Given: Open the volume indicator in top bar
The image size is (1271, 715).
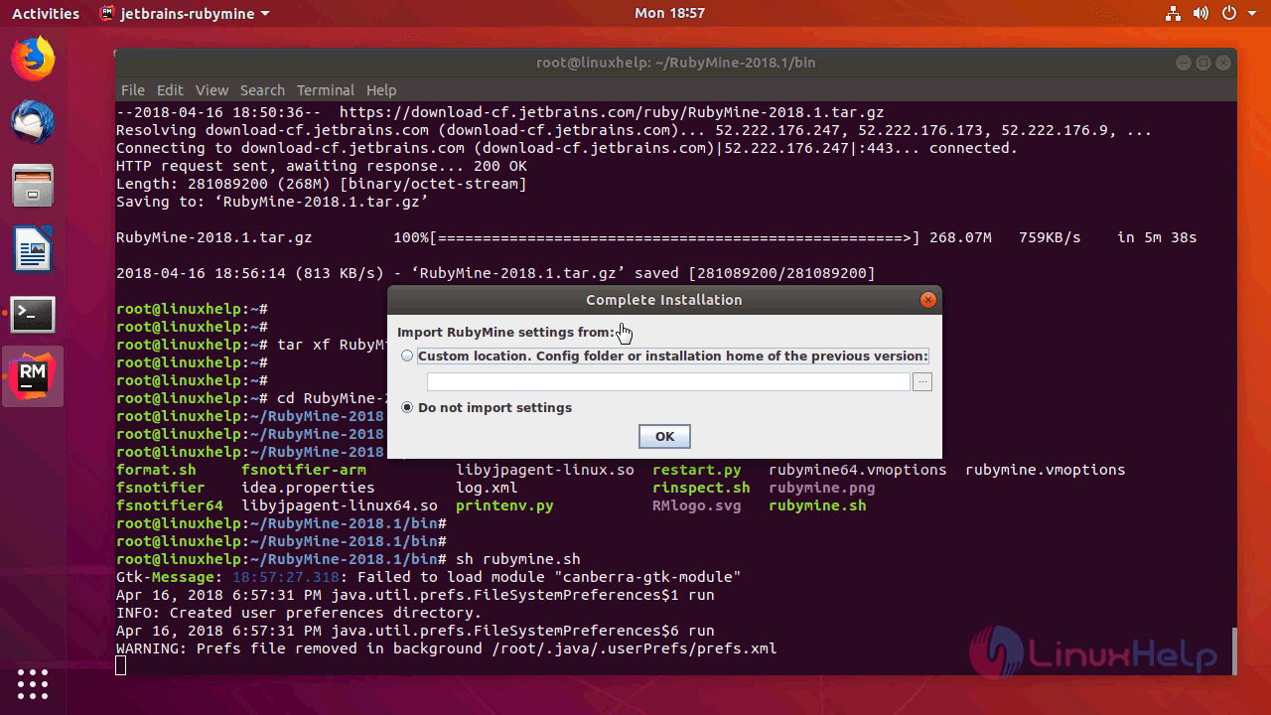Looking at the screenshot, I should [1200, 14].
